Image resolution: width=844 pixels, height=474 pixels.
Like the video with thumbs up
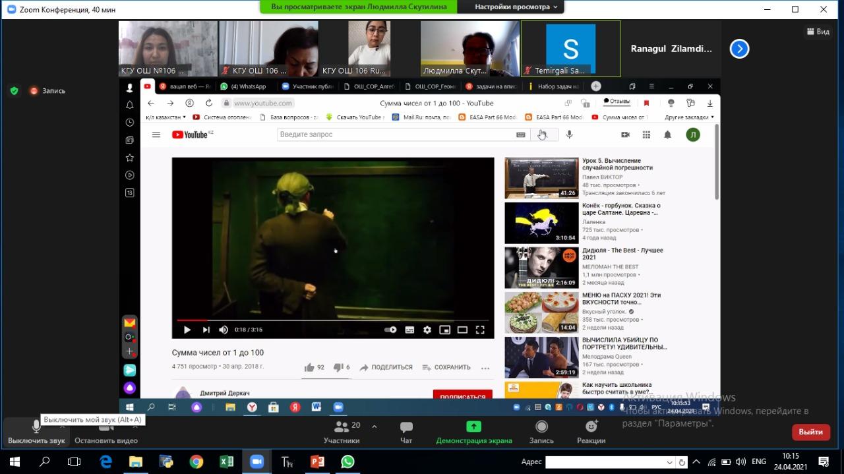click(x=314, y=367)
